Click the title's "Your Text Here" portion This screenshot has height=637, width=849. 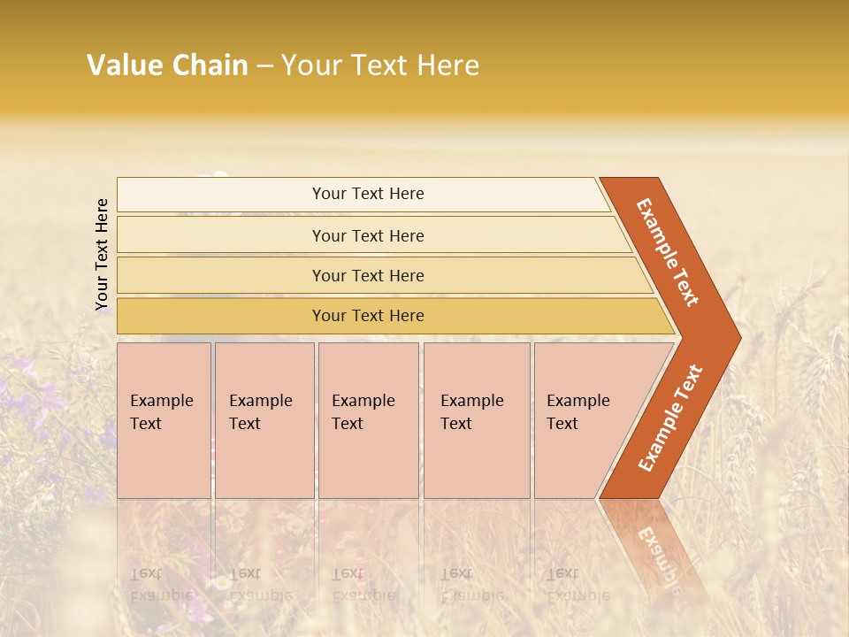click(380, 65)
